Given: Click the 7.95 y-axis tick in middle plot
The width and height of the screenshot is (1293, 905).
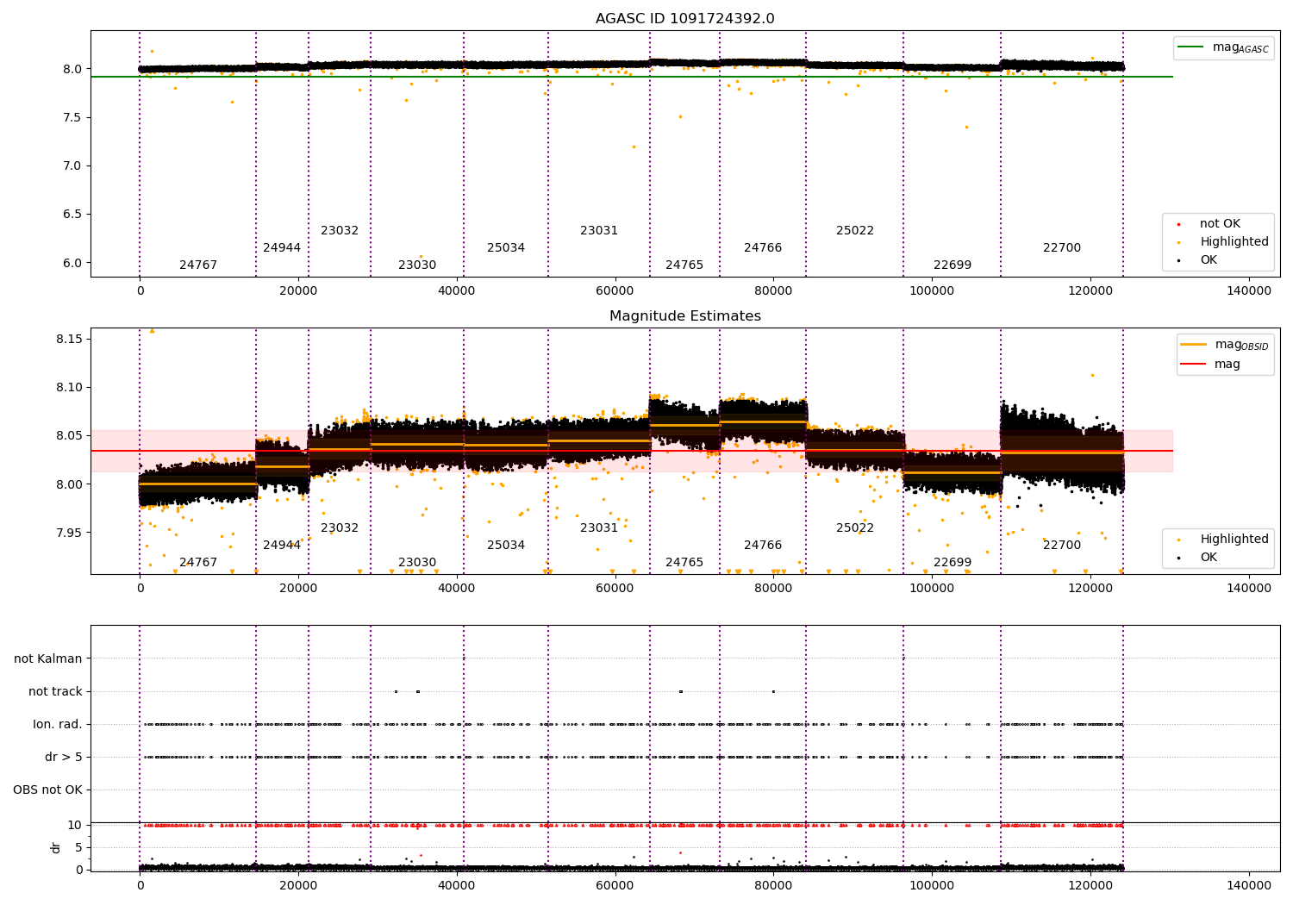Looking at the screenshot, I should tap(69, 533).
